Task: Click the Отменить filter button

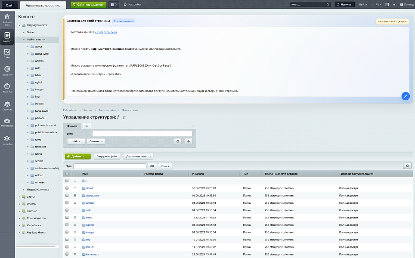Action: click(x=96, y=141)
